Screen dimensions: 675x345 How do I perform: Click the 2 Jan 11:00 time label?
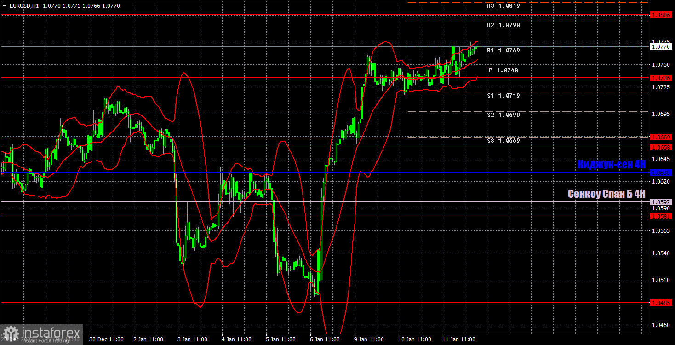(x=148, y=339)
